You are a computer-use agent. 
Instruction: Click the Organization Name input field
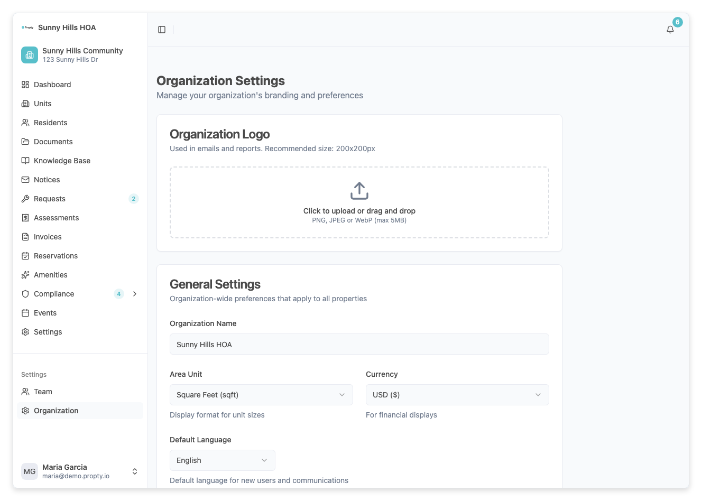pyautogui.click(x=359, y=344)
